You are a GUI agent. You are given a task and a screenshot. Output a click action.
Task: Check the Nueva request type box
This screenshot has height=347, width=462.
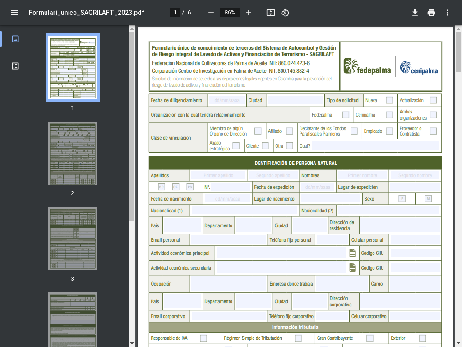click(389, 100)
